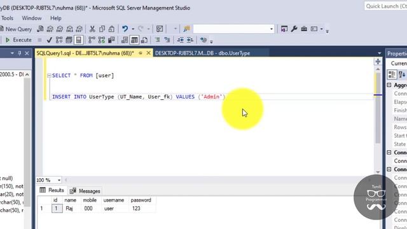Open the 100 % zoom dropdown
Viewport: 407px width, 229px height.
point(59,180)
